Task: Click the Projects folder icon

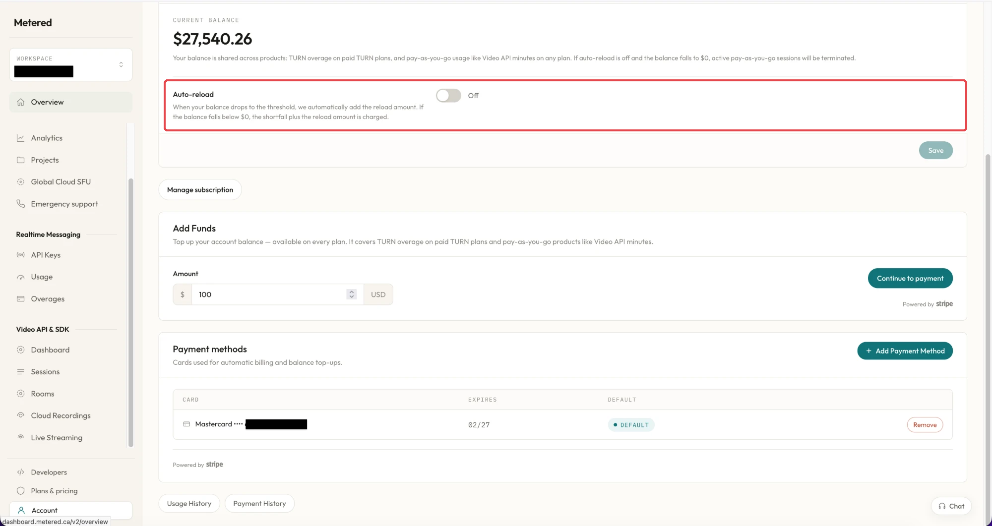Action: click(x=20, y=160)
